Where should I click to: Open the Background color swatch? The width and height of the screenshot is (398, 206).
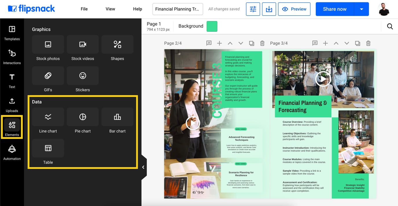pos(212,26)
